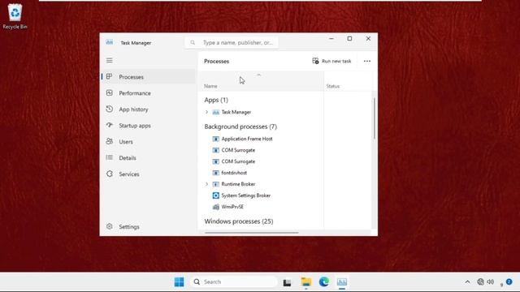This screenshot has height=292, width=520.
Task: Open Task View from the taskbar
Action: (287, 282)
